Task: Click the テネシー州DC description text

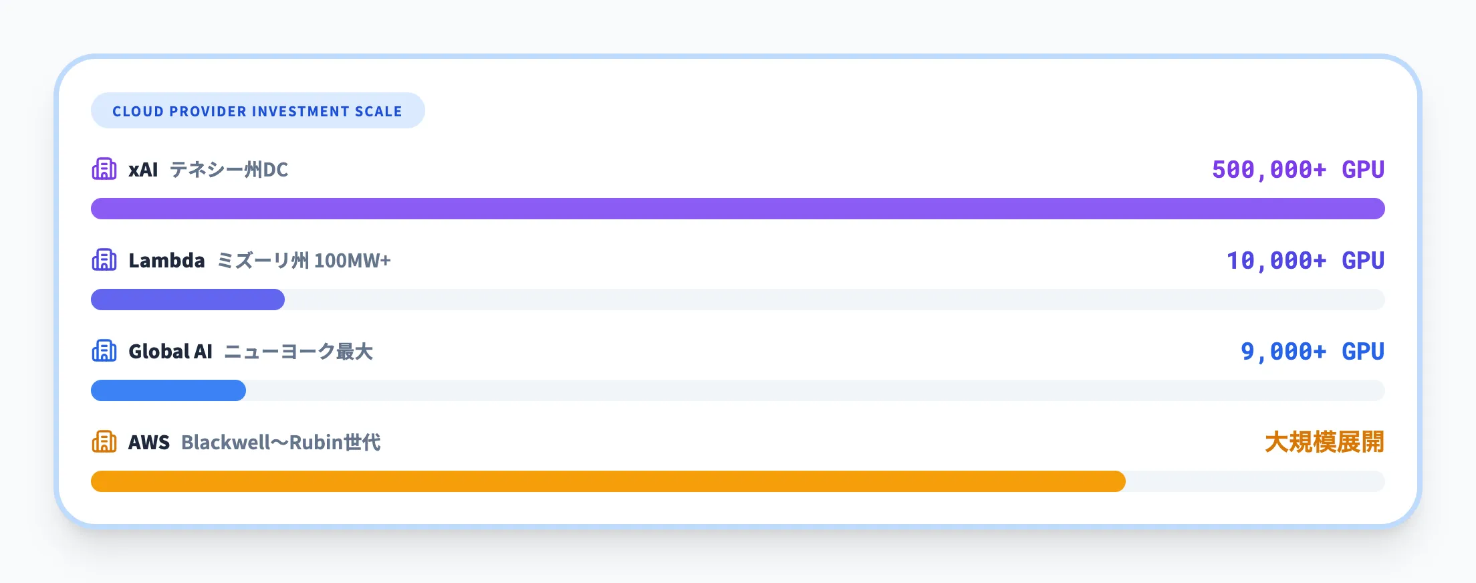Action: click(x=229, y=170)
